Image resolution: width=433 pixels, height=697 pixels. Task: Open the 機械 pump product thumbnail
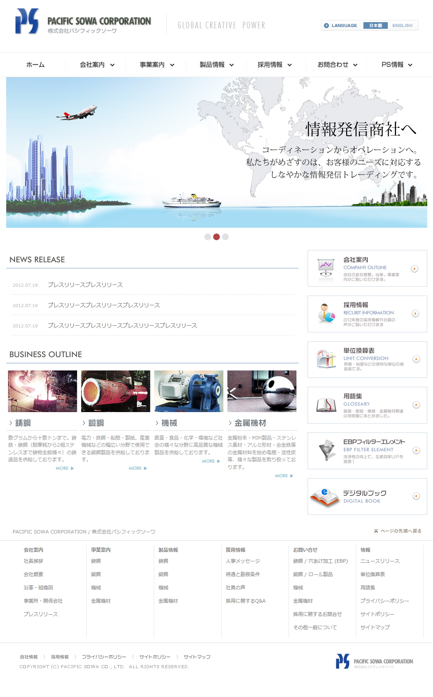click(189, 391)
